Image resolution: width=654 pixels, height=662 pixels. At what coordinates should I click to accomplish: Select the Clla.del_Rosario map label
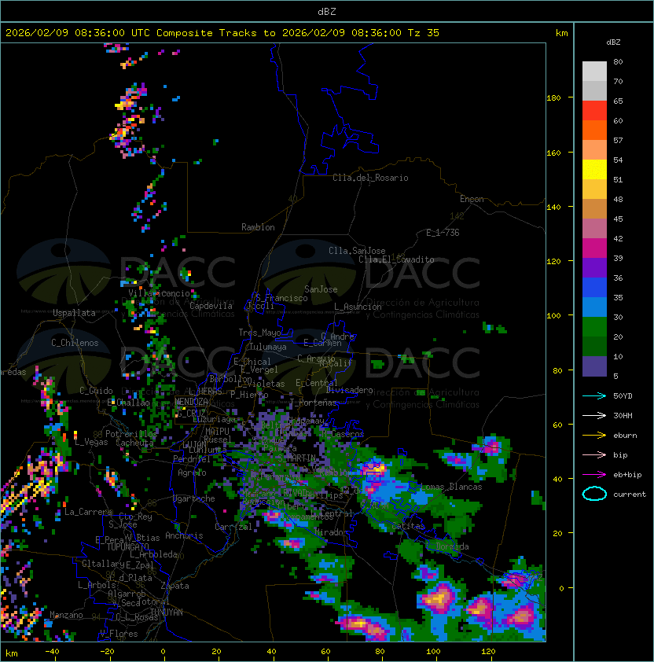coord(370,178)
